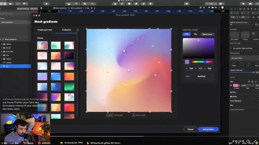Switch to grid view icon in Sketch toolbar
259x145 pixels.
(x=10, y=4)
